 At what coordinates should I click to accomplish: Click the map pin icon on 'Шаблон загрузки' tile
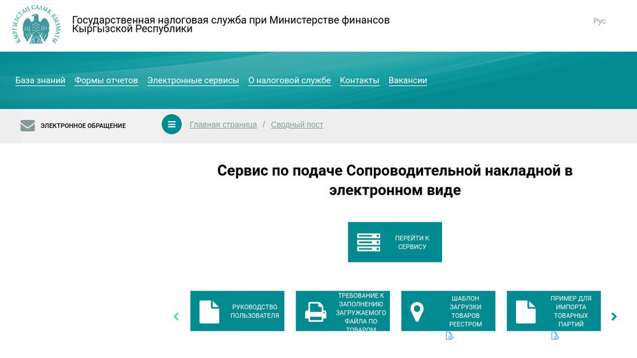[x=417, y=311]
